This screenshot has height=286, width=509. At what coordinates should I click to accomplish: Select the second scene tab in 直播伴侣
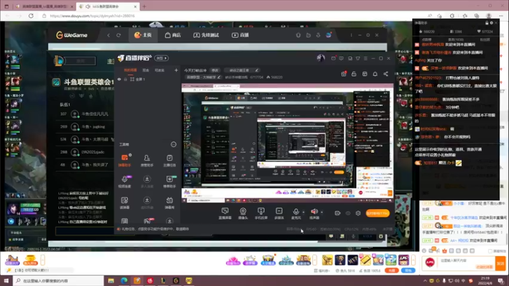click(146, 70)
